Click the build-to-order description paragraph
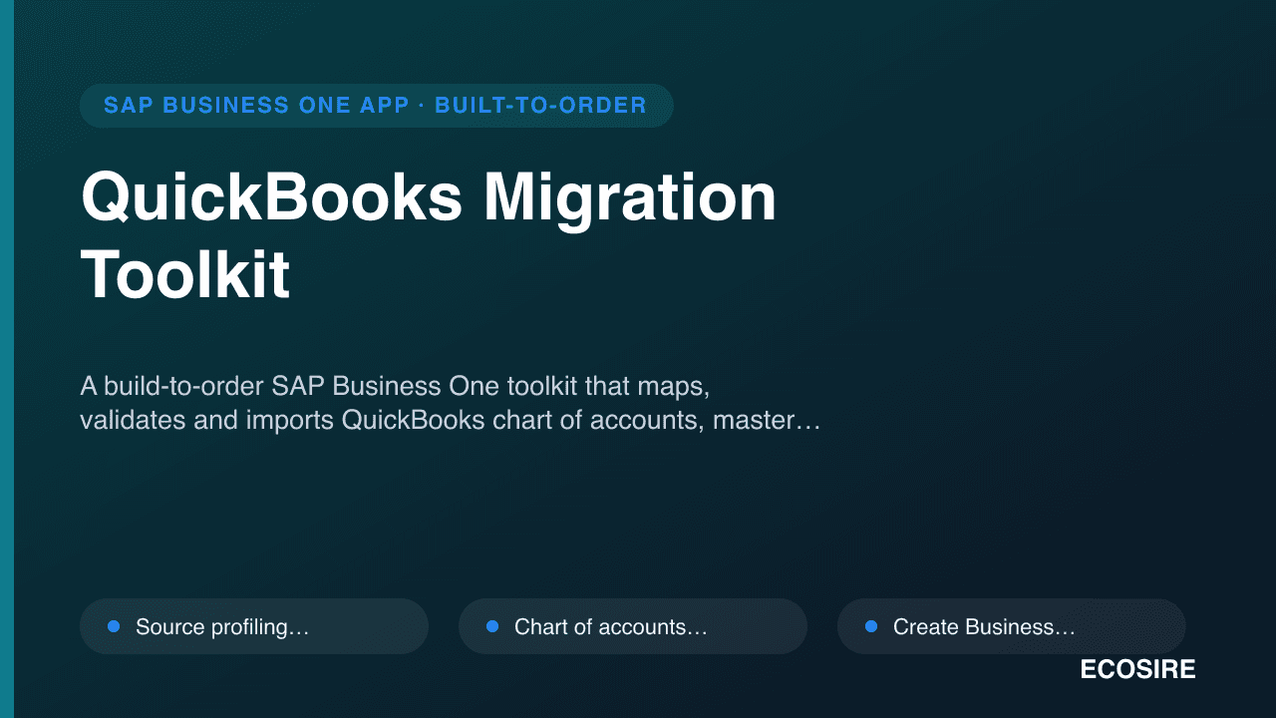This screenshot has width=1276, height=718. pos(450,403)
